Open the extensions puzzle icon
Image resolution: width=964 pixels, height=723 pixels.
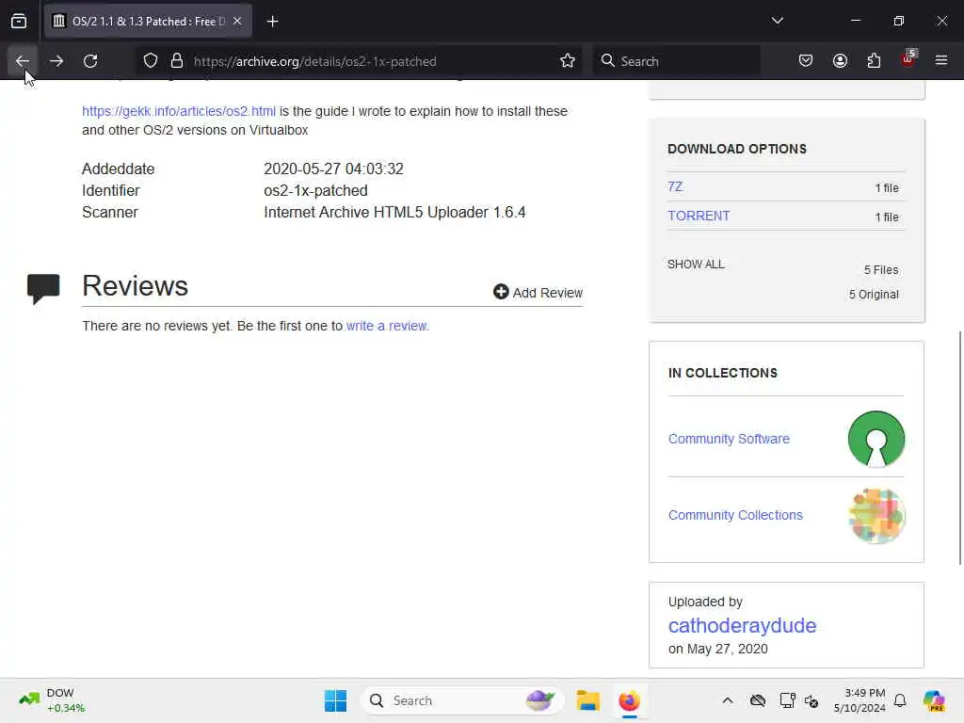pos(874,61)
